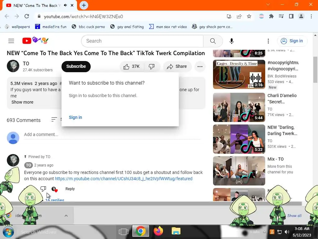Screen dimensions: 318x239
Task: Click the install app icon in address bar
Action: tap(229, 16)
